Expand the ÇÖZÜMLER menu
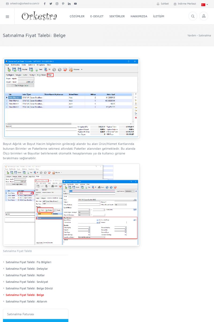Screen dimensions: 214x322 (77, 16)
